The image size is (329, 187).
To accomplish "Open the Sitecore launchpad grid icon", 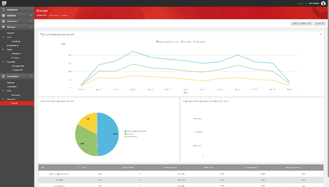I will click(4, 3).
